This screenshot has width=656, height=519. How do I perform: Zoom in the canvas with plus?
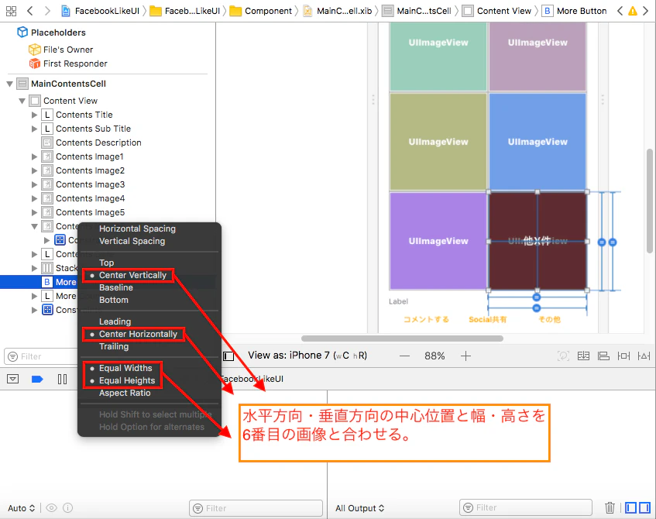(x=465, y=356)
